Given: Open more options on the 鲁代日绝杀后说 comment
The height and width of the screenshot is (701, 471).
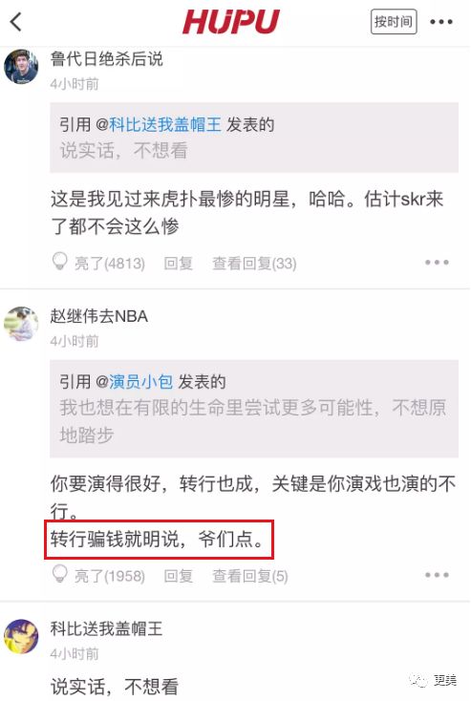Looking at the screenshot, I should point(437,263).
